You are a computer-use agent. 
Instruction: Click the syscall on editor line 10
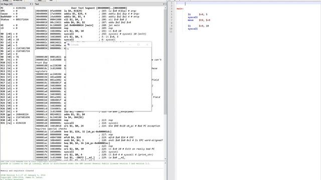click(193, 29)
